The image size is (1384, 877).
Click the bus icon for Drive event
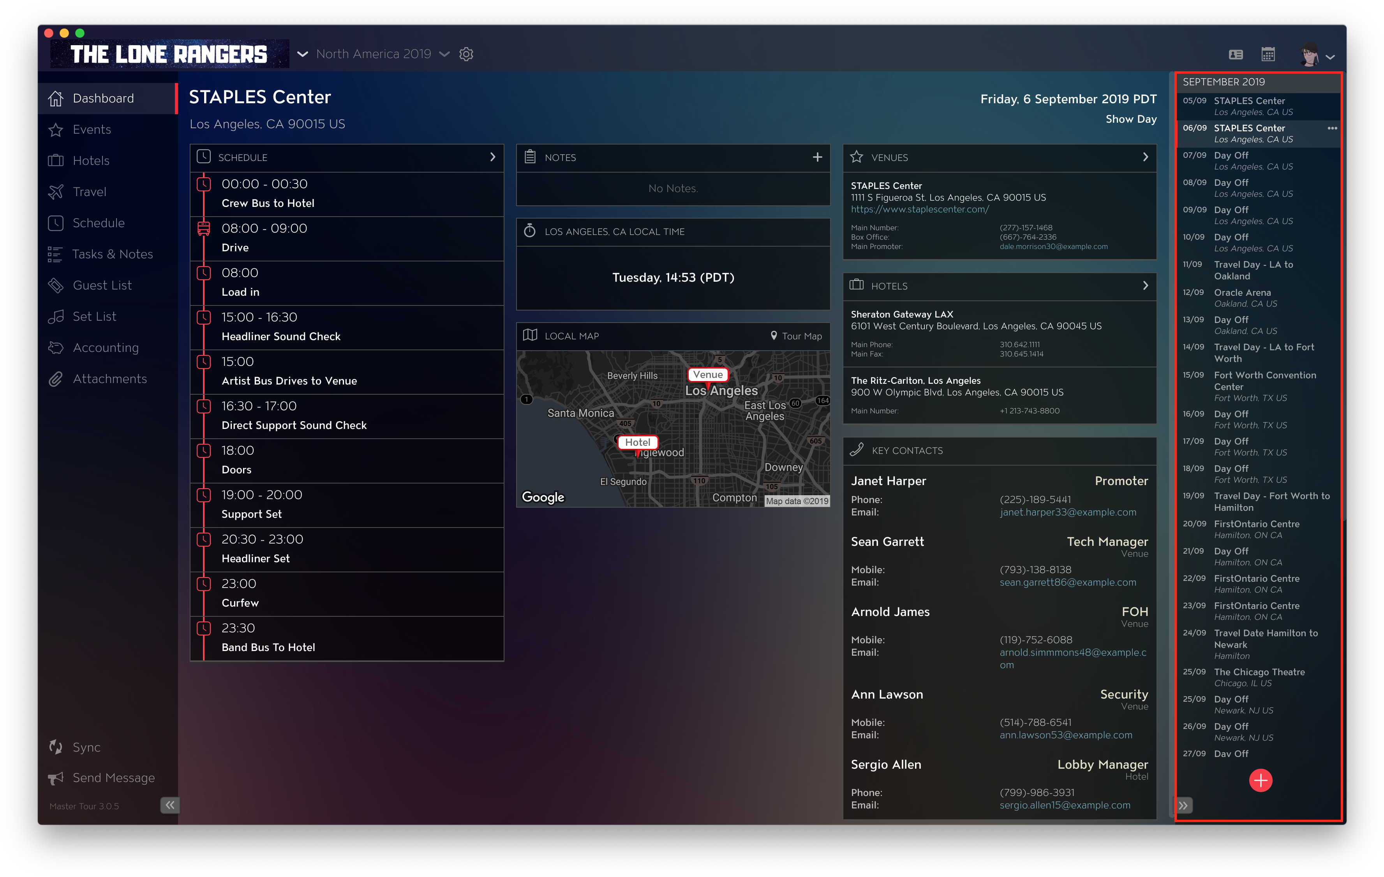[x=203, y=229]
